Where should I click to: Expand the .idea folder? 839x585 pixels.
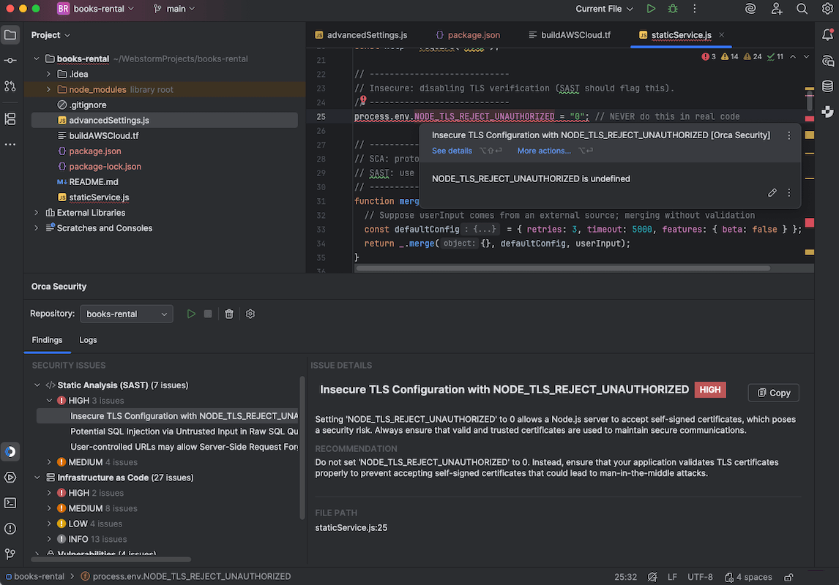[48, 75]
